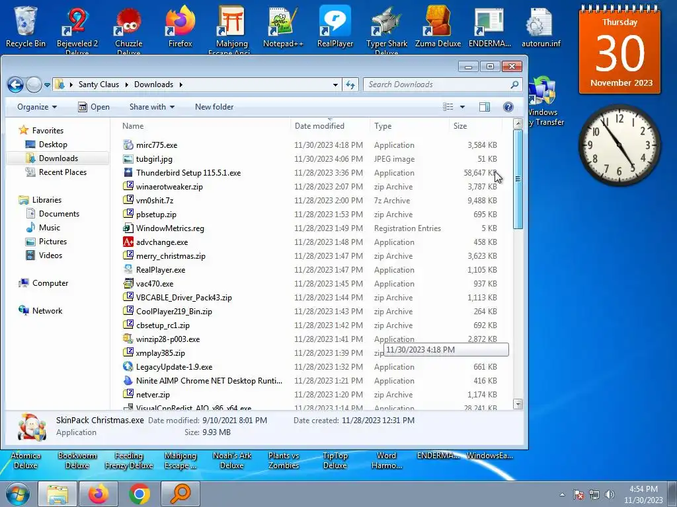Select mirc775.exe file
The image size is (677, 507).
pos(309,145)
